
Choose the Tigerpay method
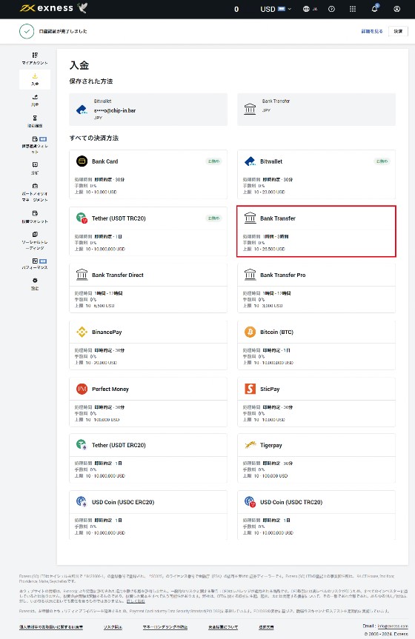pos(316,458)
